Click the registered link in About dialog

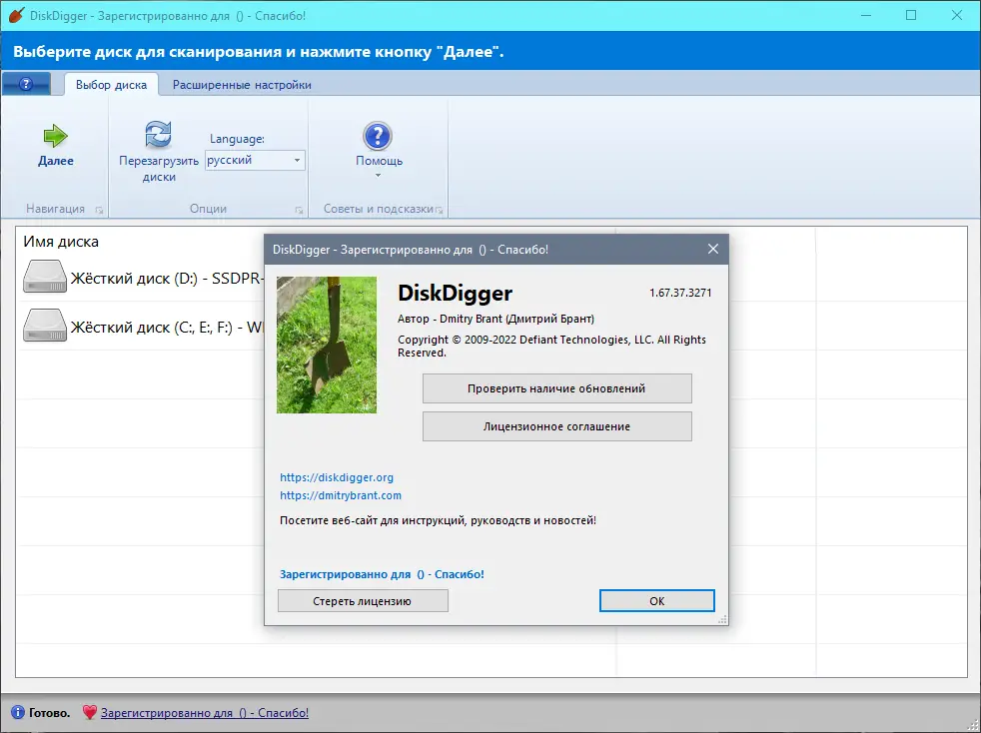(382, 574)
